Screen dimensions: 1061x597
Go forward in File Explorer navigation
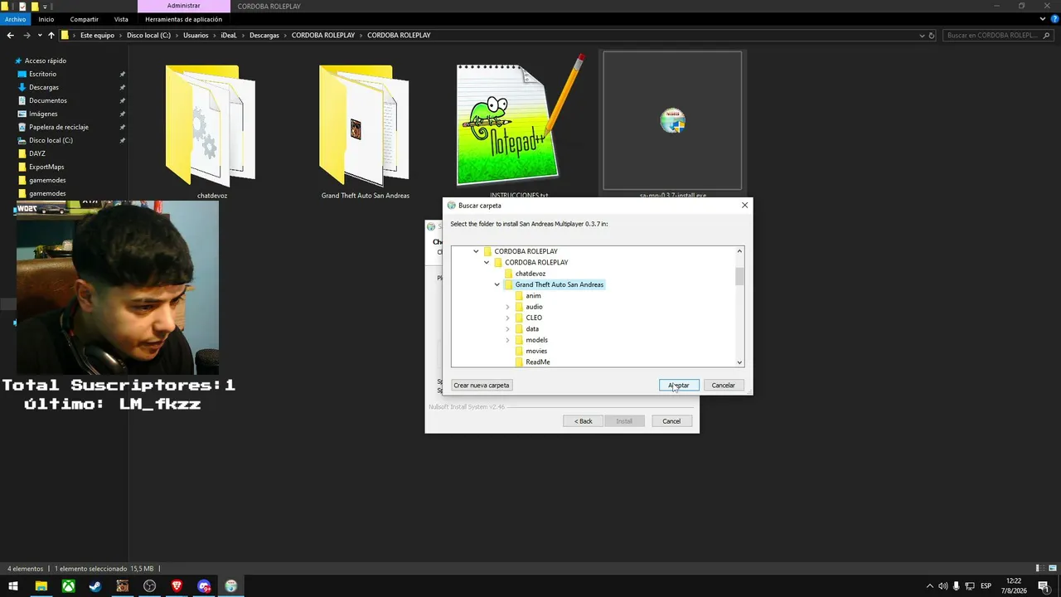coord(27,36)
